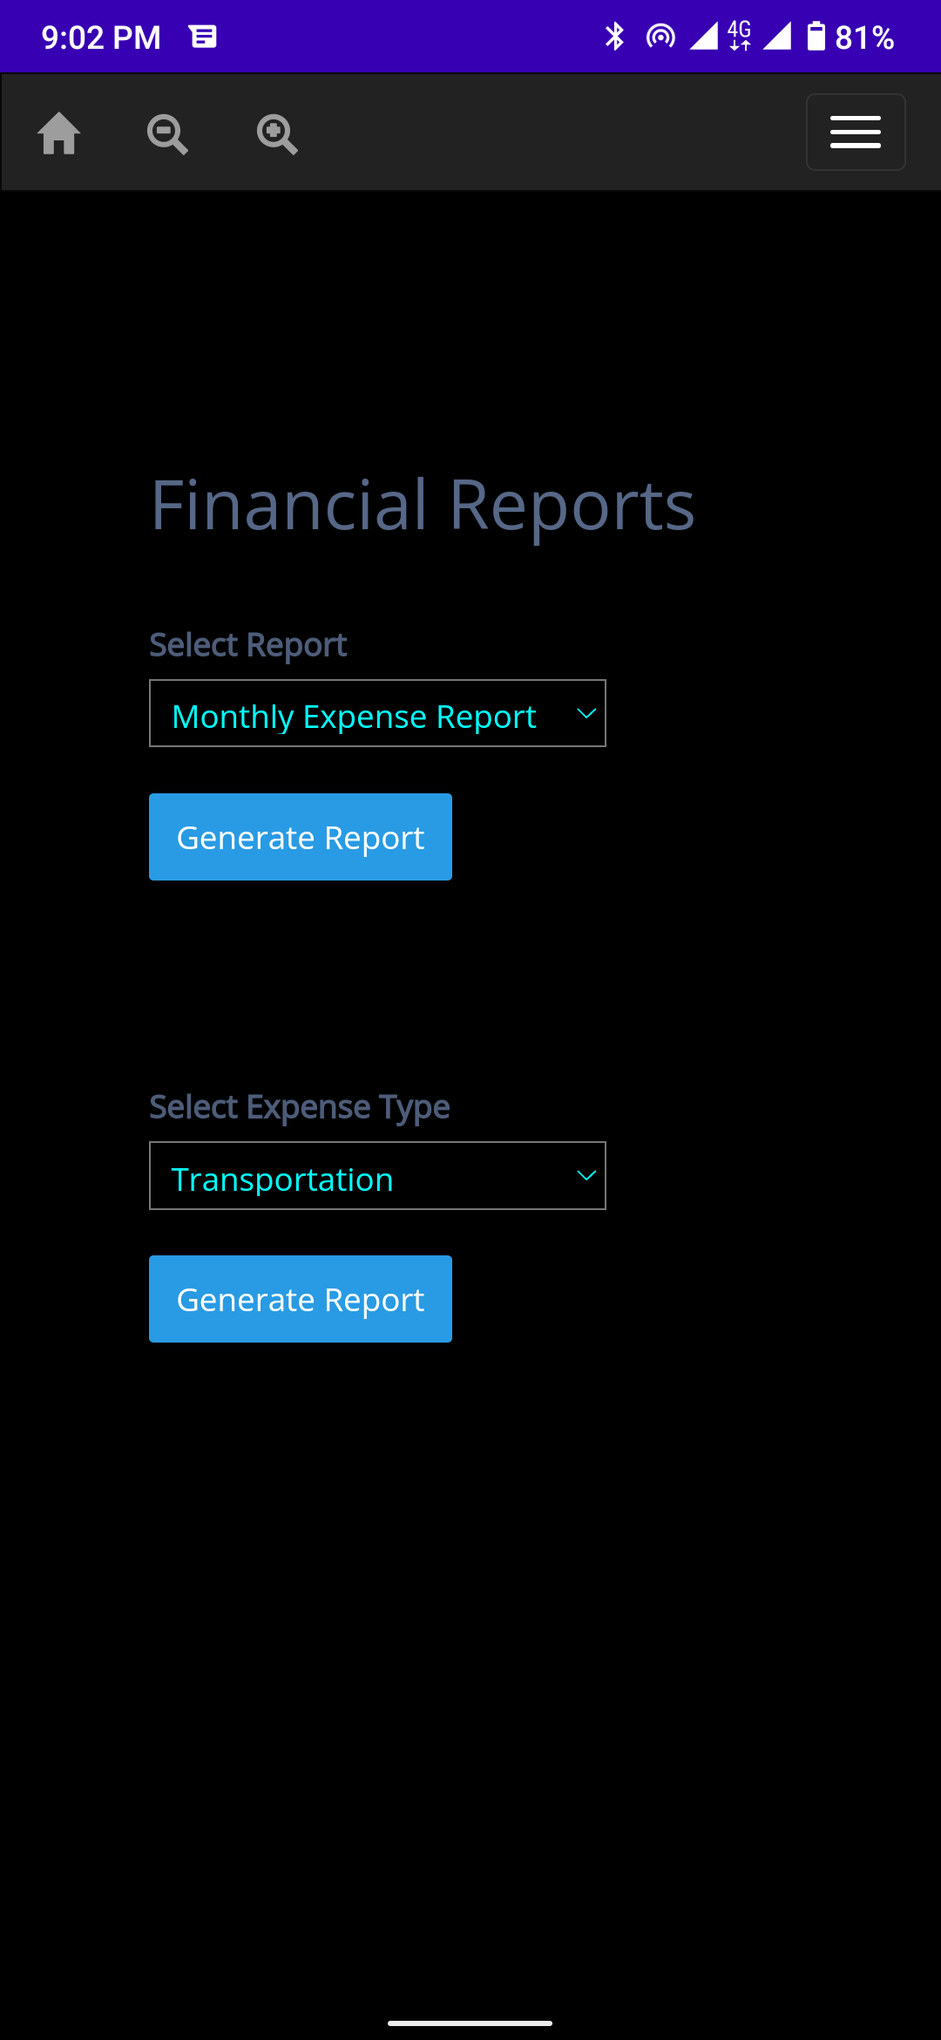Image resolution: width=941 pixels, height=2040 pixels.
Task: Tap the 9:02 PM clock
Action: [101, 37]
